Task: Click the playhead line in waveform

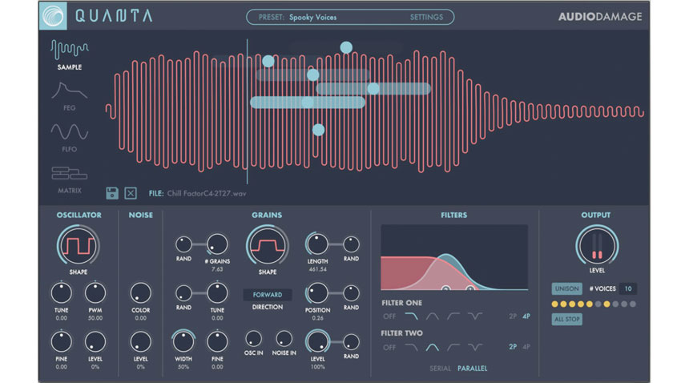Action: pyautogui.click(x=248, y=111)
